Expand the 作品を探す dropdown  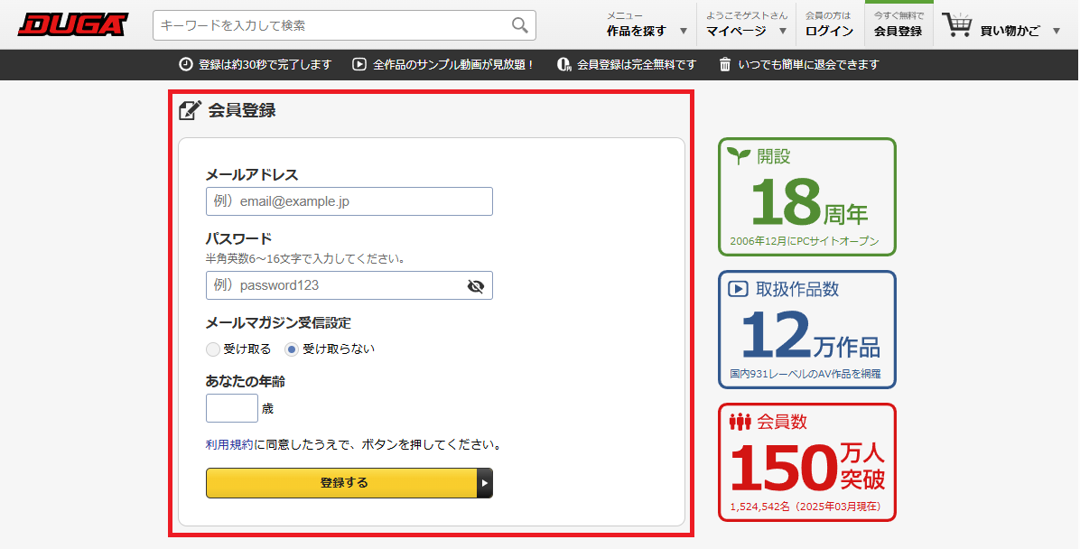(x=643, y=30)
